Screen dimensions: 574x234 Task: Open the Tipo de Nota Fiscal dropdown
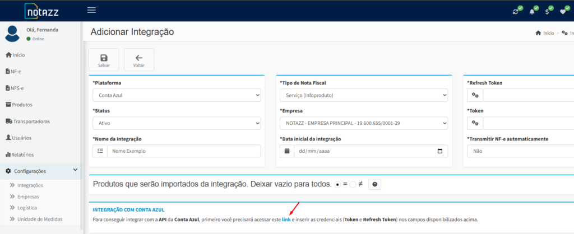pos(364,95)
